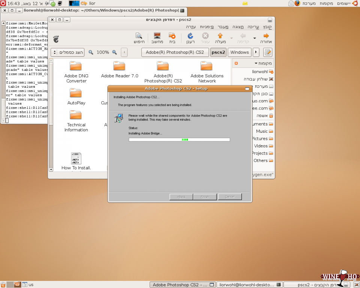Click the installation progress bar
Screen dimensions: 360x288
coord(179,139)
